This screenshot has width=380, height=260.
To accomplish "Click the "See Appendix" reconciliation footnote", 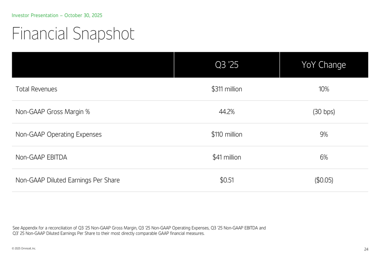I will (139, 230).
